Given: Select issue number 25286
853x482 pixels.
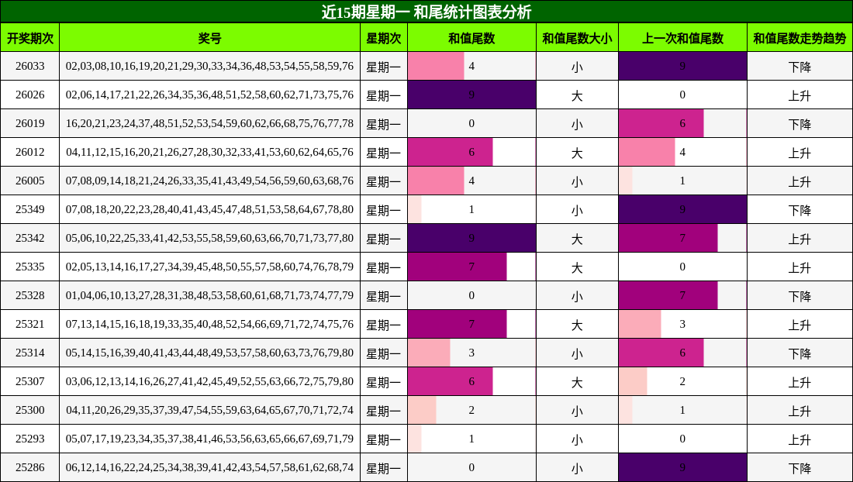Looking at the screenshot, I should pyautogui.click(x=30, y=468).
